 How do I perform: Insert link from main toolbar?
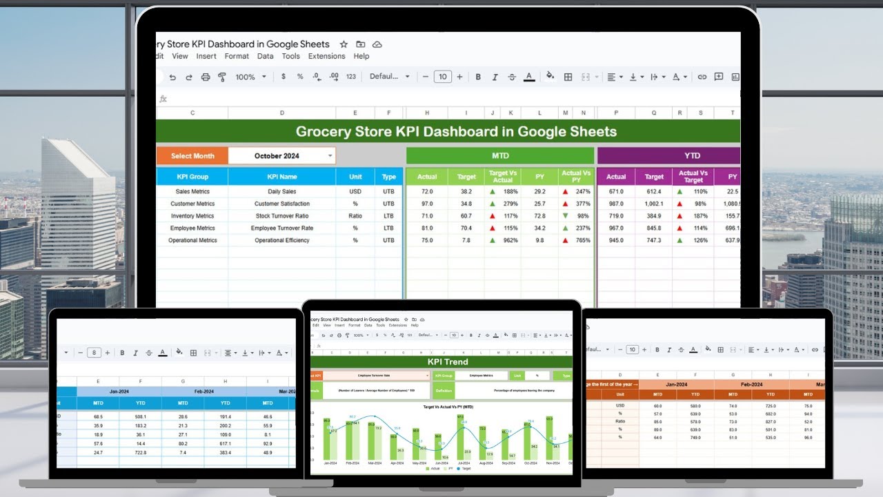(702, 77)
